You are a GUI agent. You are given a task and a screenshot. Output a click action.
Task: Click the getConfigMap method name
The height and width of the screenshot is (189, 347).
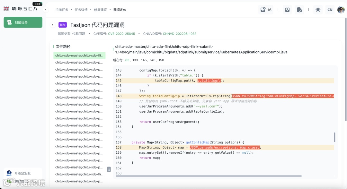(x=197, y=142)
